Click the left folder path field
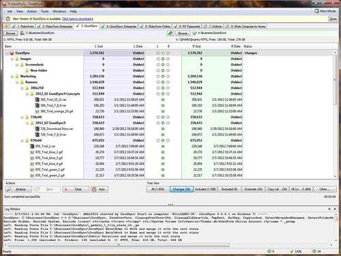The width and height of the screenshot is (341, 256). 93,33
